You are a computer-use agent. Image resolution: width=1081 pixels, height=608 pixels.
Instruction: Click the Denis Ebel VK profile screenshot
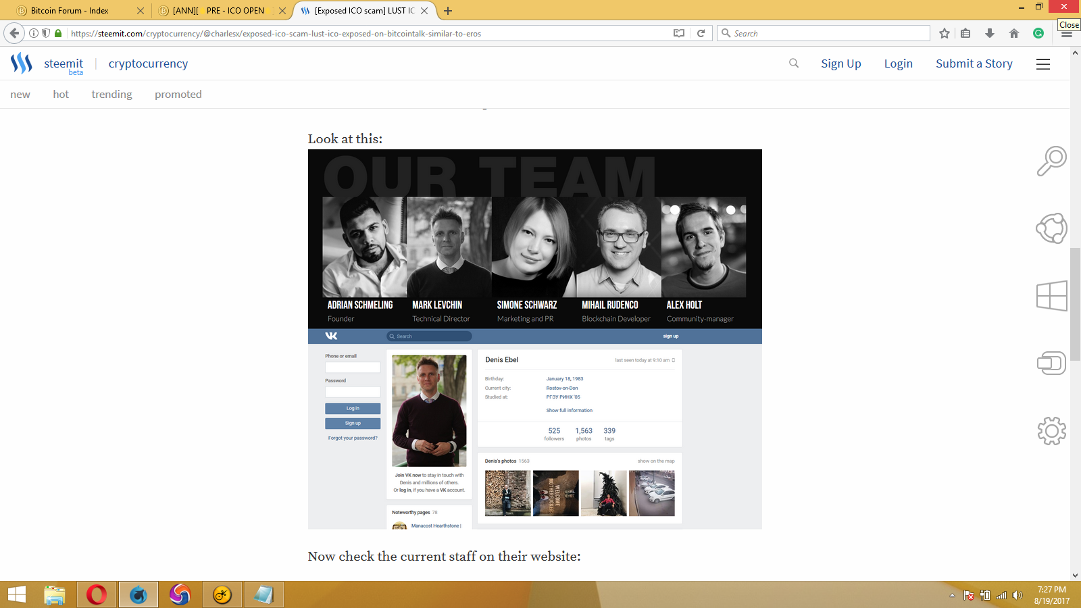point(535,429)
